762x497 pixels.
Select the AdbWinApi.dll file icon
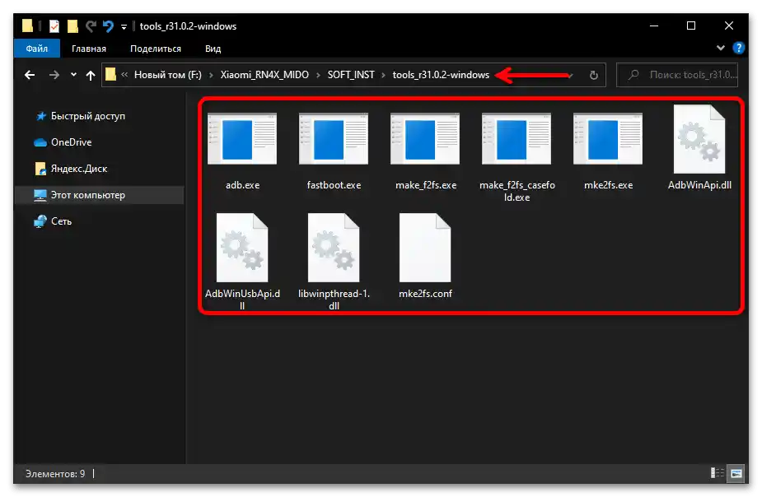coord(699,139)
